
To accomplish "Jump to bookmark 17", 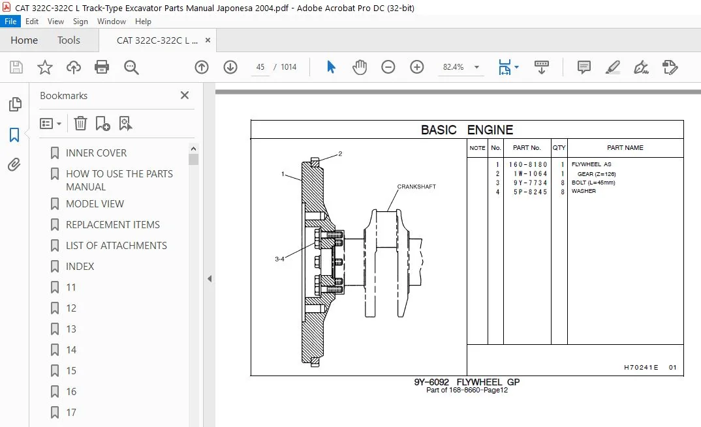I will tap(71, 412).
